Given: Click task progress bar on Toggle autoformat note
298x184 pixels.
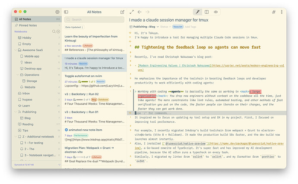Looking at the screenshot, I should point(85,82).
